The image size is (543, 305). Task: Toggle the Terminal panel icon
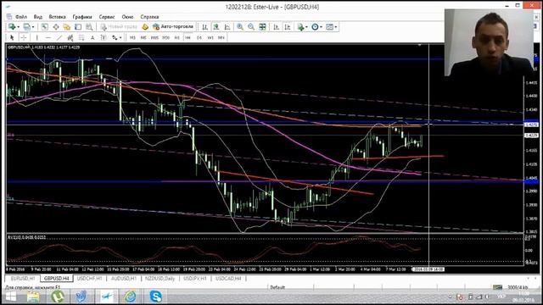click(x=78, y=27)
